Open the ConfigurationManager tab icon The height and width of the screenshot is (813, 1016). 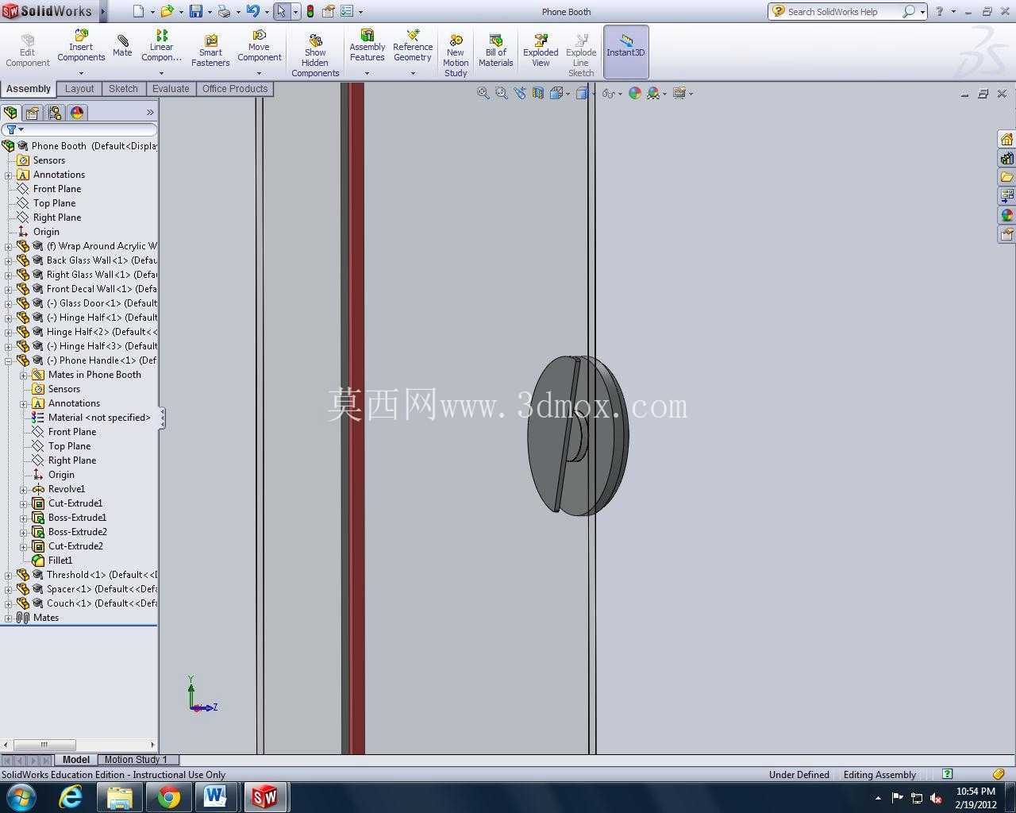pos(55,113)
